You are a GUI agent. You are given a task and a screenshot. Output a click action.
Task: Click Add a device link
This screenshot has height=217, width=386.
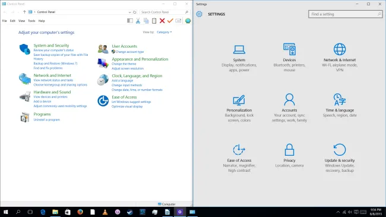(42, 101)
